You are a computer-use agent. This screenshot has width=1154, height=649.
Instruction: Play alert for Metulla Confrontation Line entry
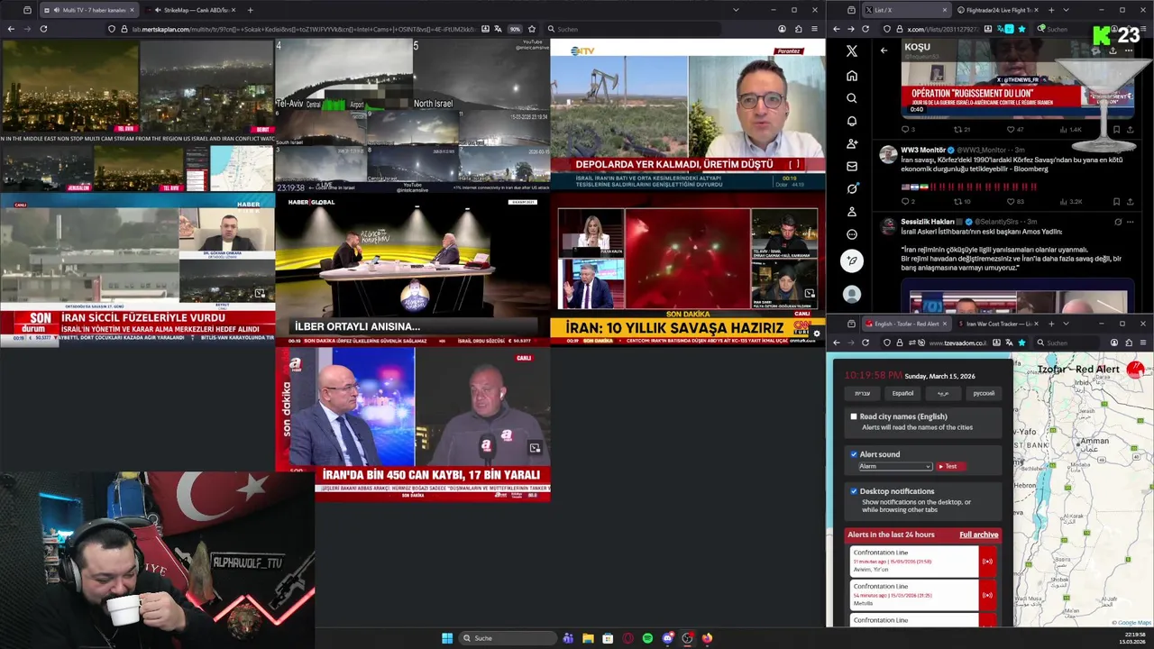coord(987,595)
